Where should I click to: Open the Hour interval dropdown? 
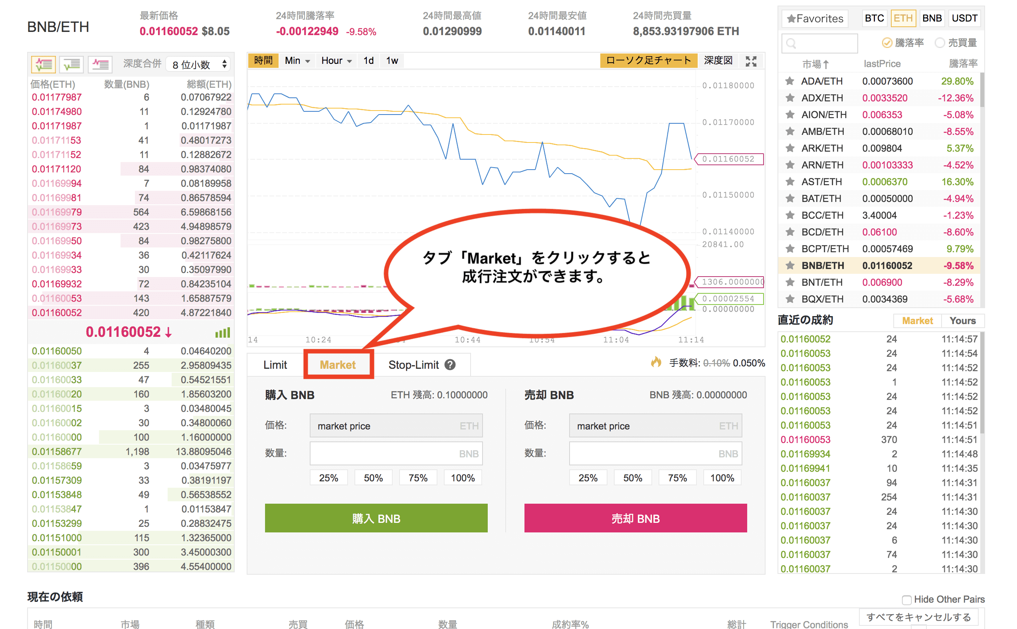pyautogui.click(x=336, y=61)
